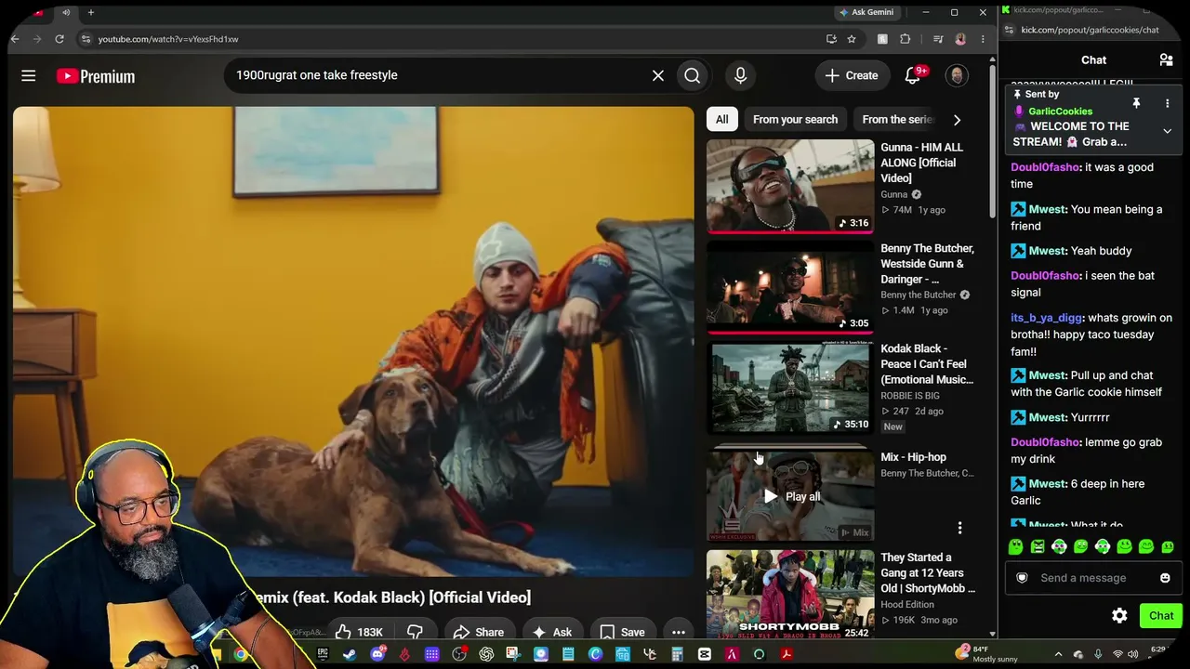Share the video
Screen dimensions: 1190x669
479,632
